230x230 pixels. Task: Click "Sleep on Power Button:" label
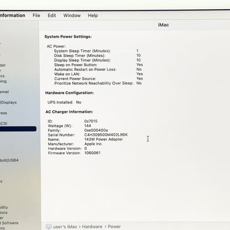pyautogui.click(x=76, y=65)
